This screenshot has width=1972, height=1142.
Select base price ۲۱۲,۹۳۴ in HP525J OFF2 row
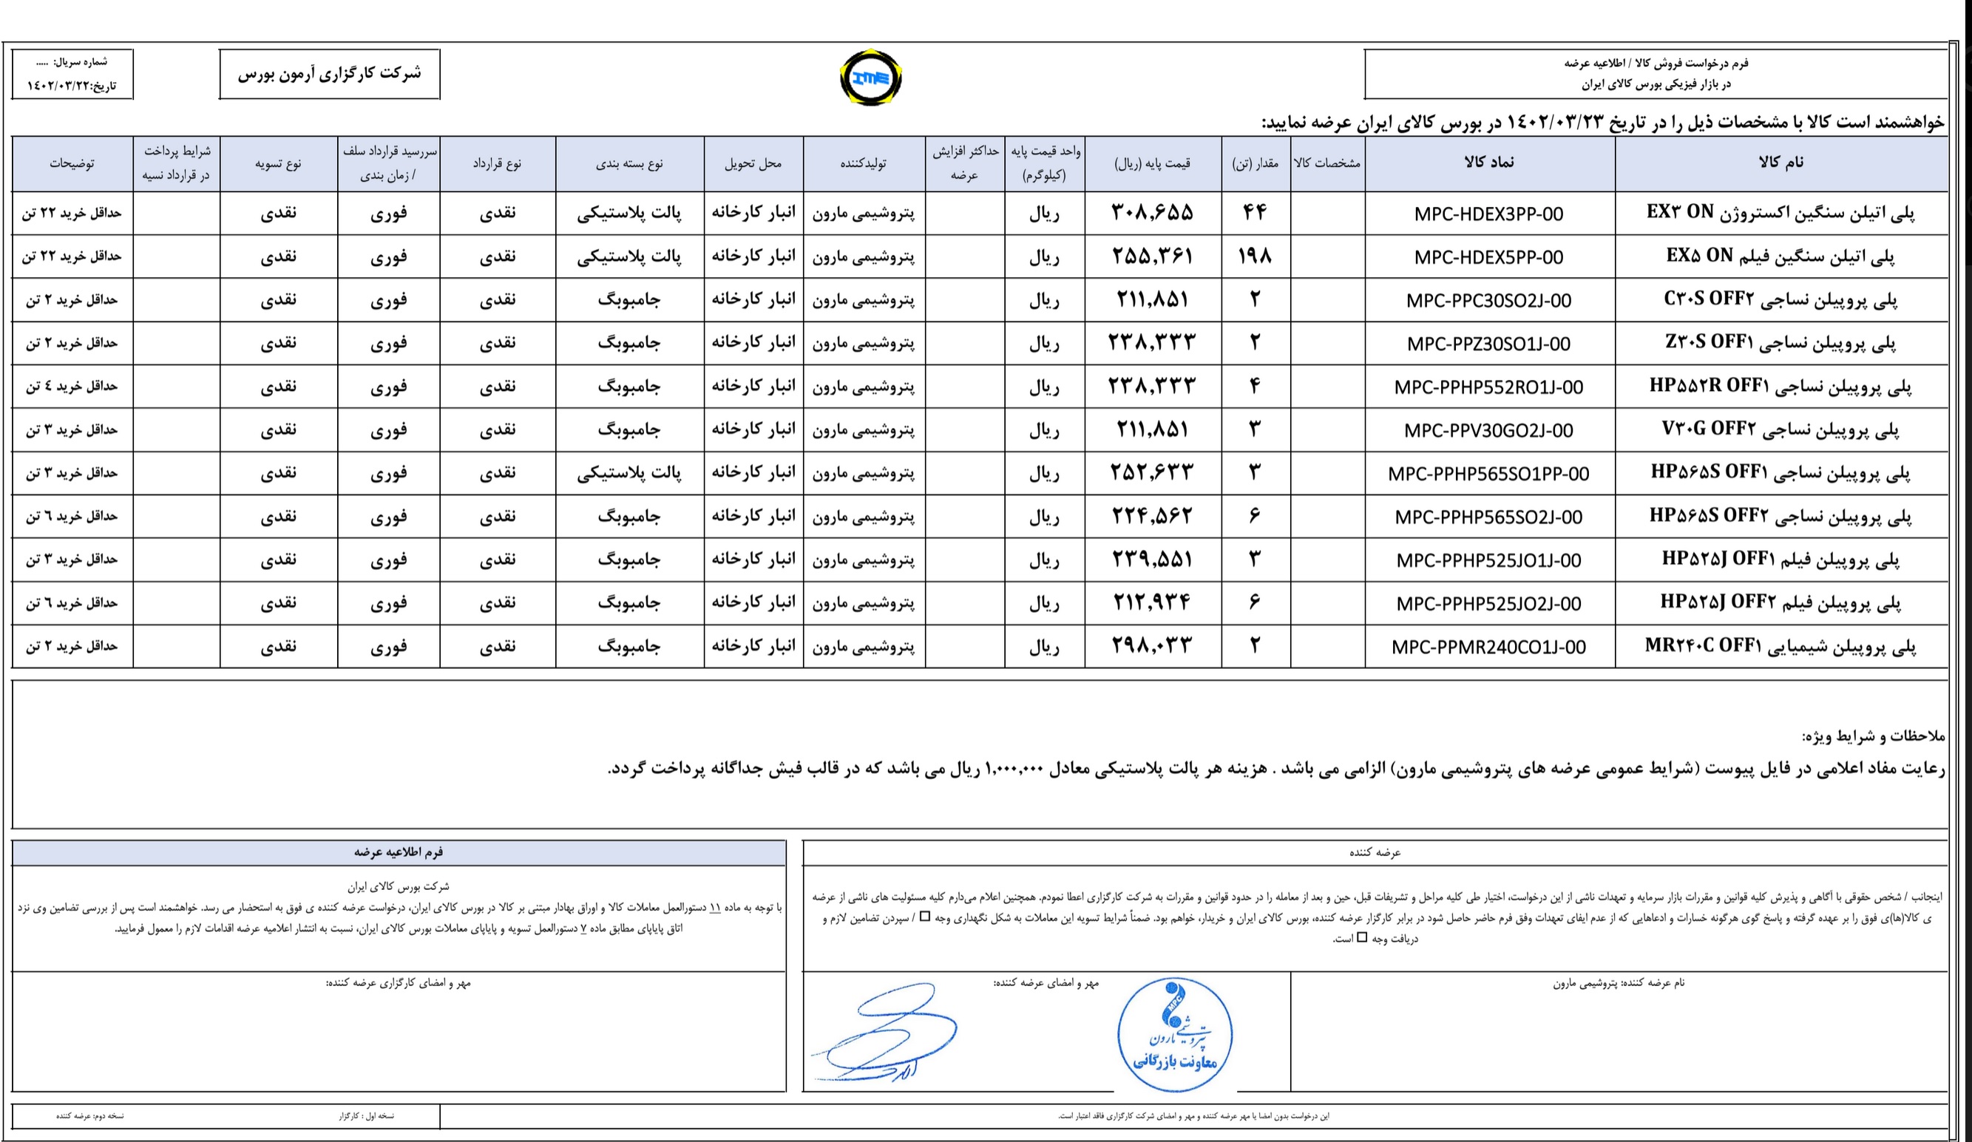[1153, 602]
